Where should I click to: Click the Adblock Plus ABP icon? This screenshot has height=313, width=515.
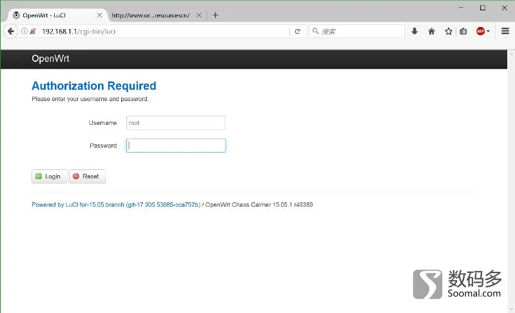(x=480, y=31)
